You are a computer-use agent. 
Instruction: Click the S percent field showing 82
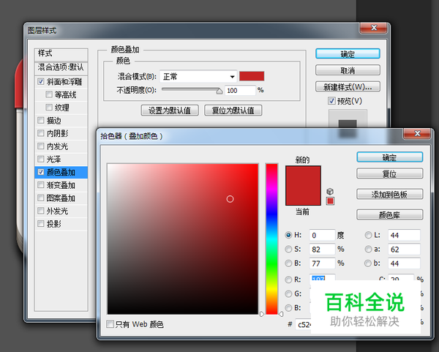coord(322,249)
